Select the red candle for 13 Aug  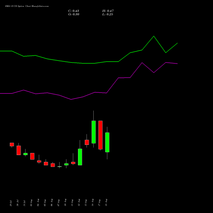click(x=87, y=142)
